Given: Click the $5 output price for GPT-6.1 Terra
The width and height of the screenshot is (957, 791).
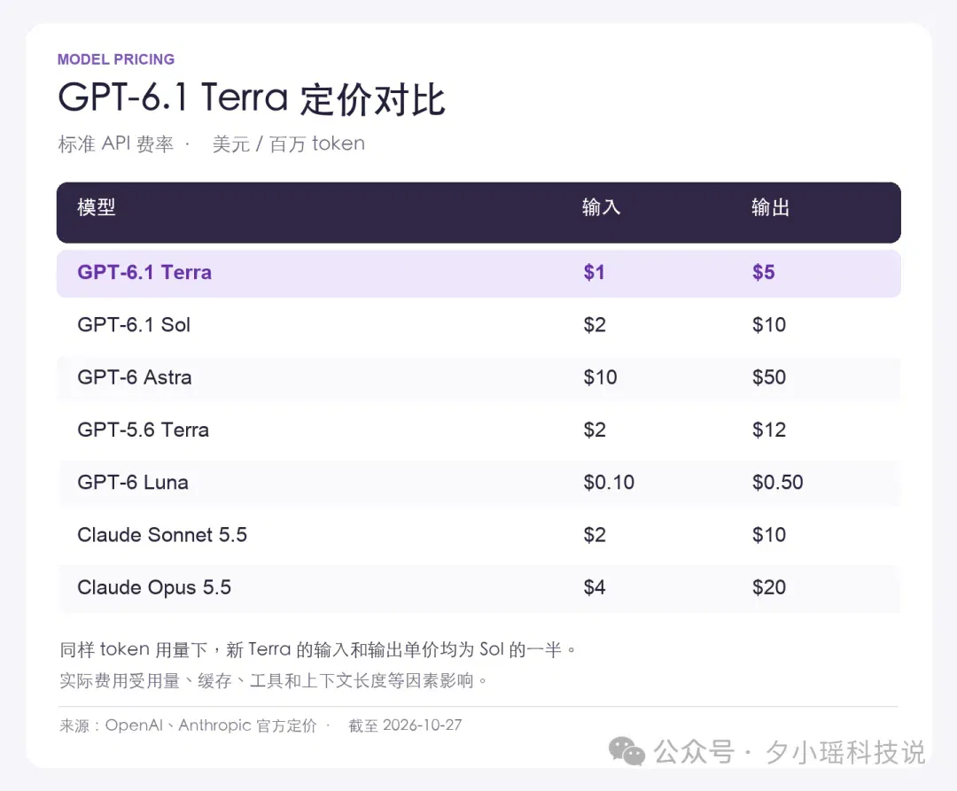Looking at the screenshot, I should (764, 272).
